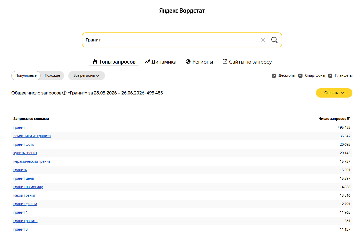Click the Запросы со словами column header

click(x=31, y=119)
